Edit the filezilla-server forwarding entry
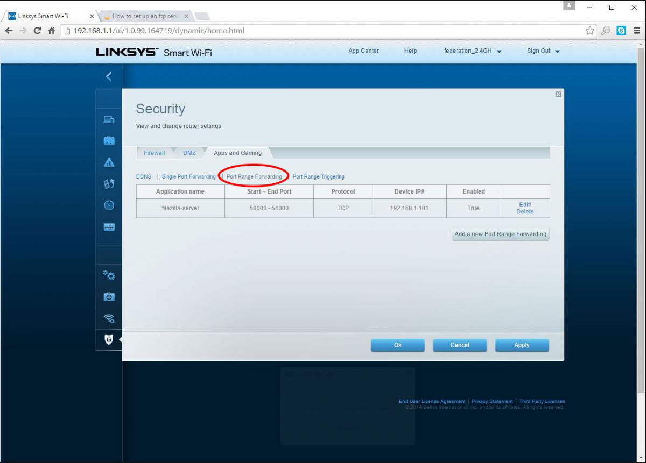This screenshot has width=646, height=463. pos(525,204)
